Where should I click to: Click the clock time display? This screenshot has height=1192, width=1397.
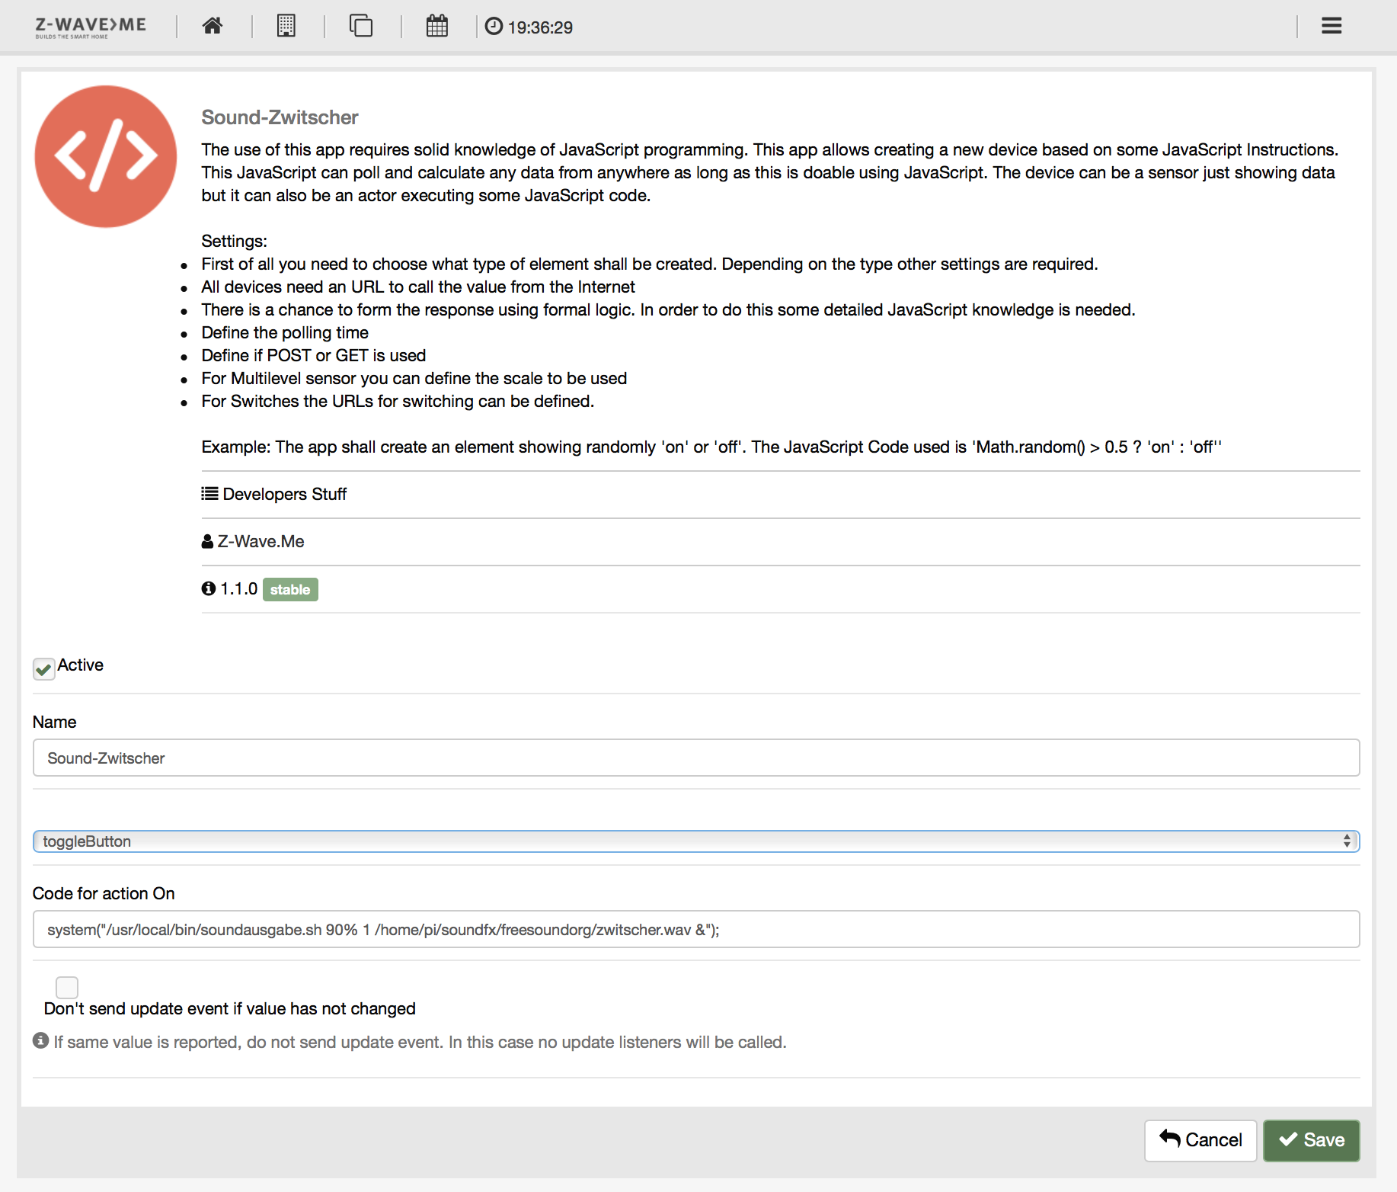pos(529,27)
